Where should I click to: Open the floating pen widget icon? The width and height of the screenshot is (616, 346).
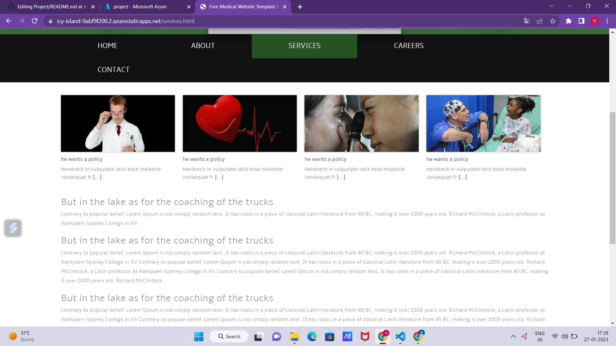(x=13, y=228)
